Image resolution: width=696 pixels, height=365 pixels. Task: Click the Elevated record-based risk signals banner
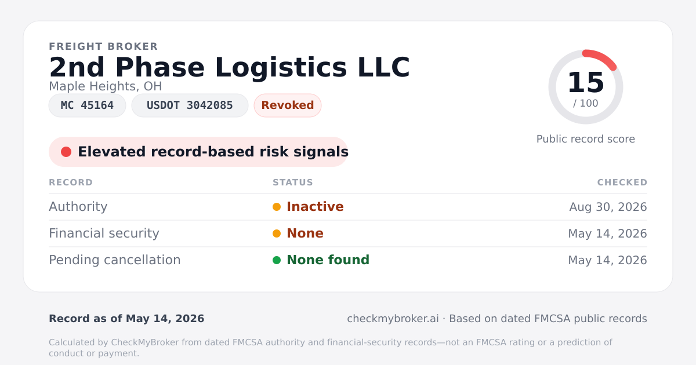198,152
